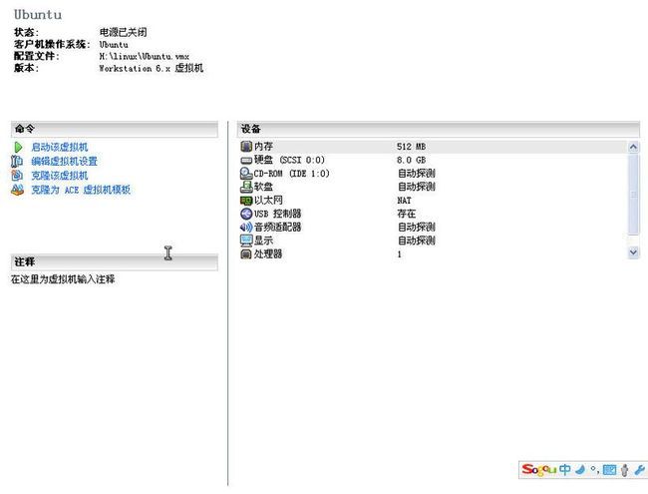Select the 显示 row label

[x=263, y=241]
